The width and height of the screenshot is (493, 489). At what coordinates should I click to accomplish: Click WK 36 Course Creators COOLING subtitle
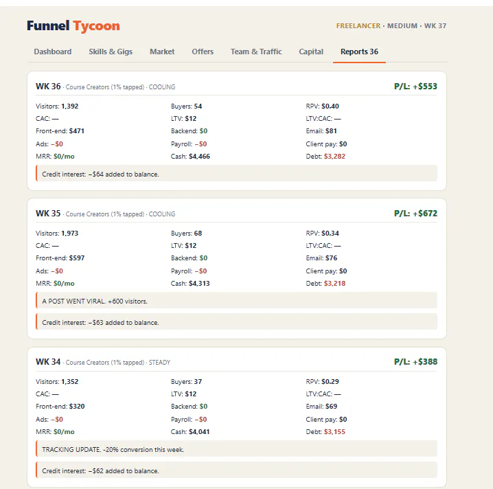[120, 87]
